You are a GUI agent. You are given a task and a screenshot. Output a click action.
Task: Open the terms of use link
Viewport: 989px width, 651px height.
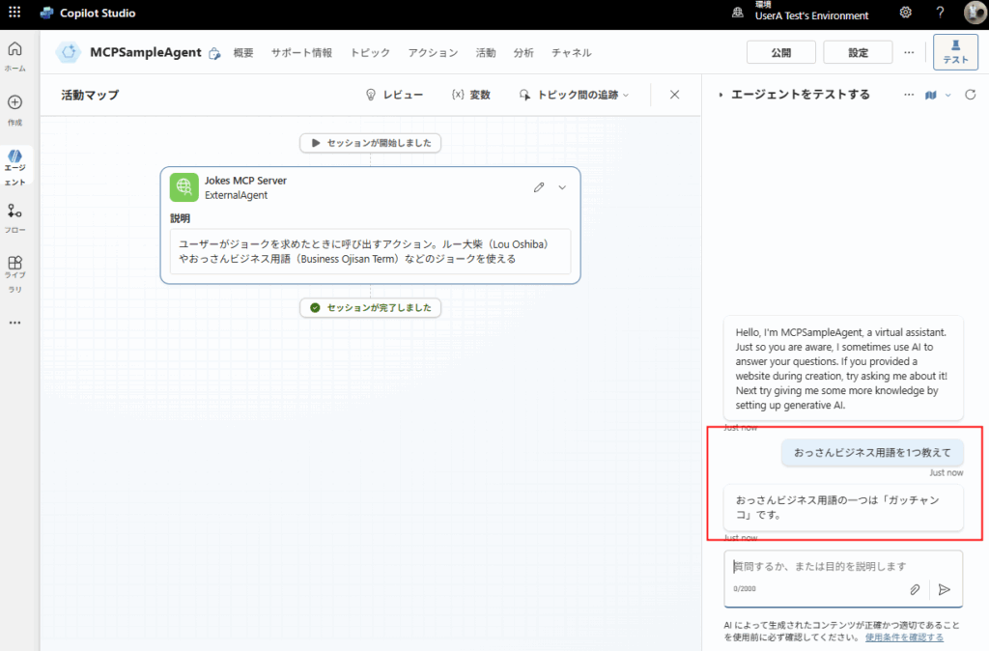[x=904, y=637]
